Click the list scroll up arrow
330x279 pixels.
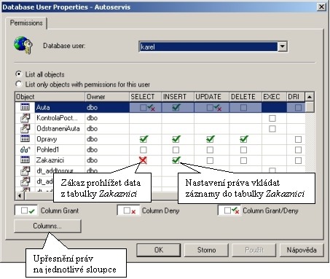pyautogui.click(x=310, y=97)
